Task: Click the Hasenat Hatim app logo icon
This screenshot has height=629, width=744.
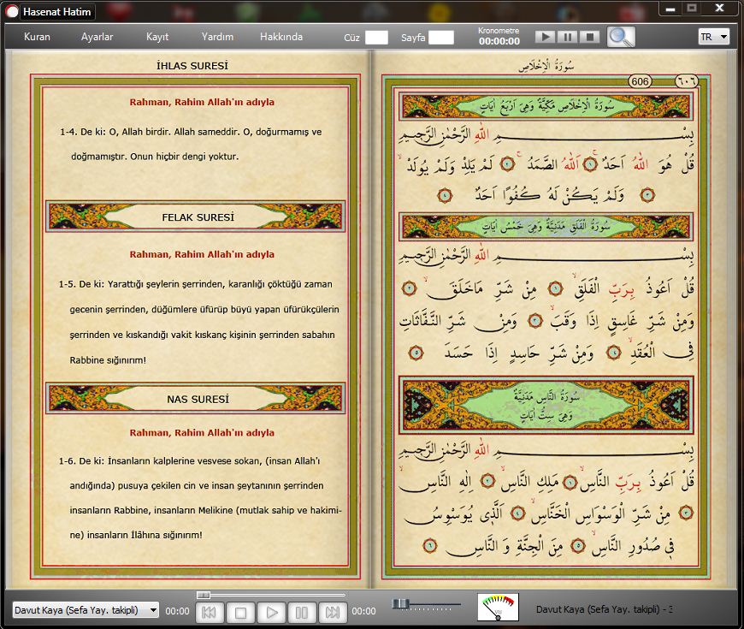Action: coord(12,11)
